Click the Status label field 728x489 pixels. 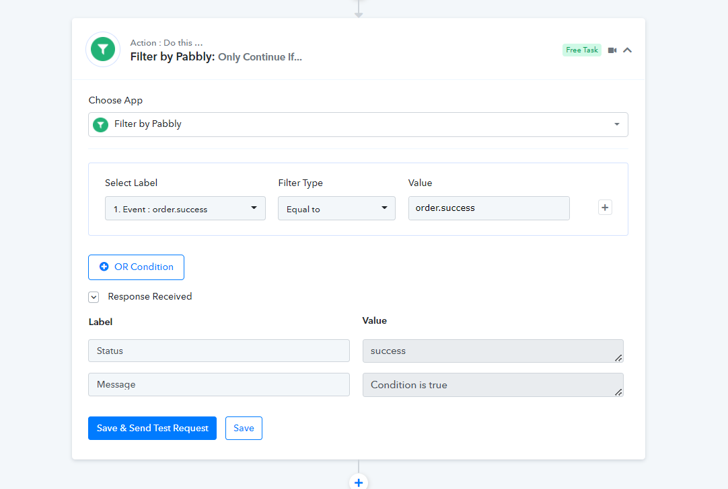point(219,351)
